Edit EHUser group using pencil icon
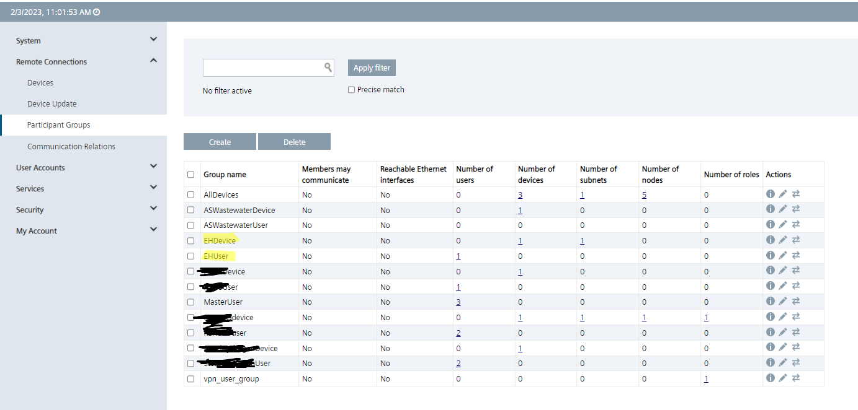The height and width of the screenshot is (410, 858). click(783, 255)
